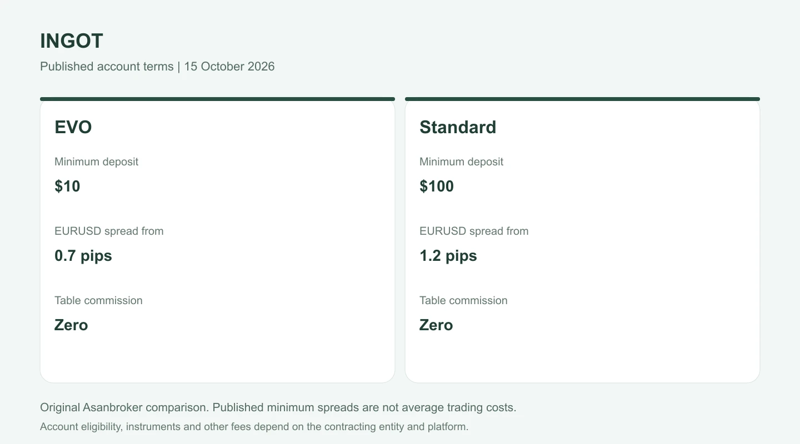Viewport: 800px width, 444px height.
Task: Select the Zero commission value in EVO card
Action: coord(71,325)
